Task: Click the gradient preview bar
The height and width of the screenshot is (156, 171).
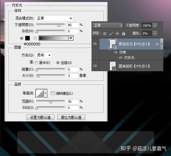Action: coord(54,38)
